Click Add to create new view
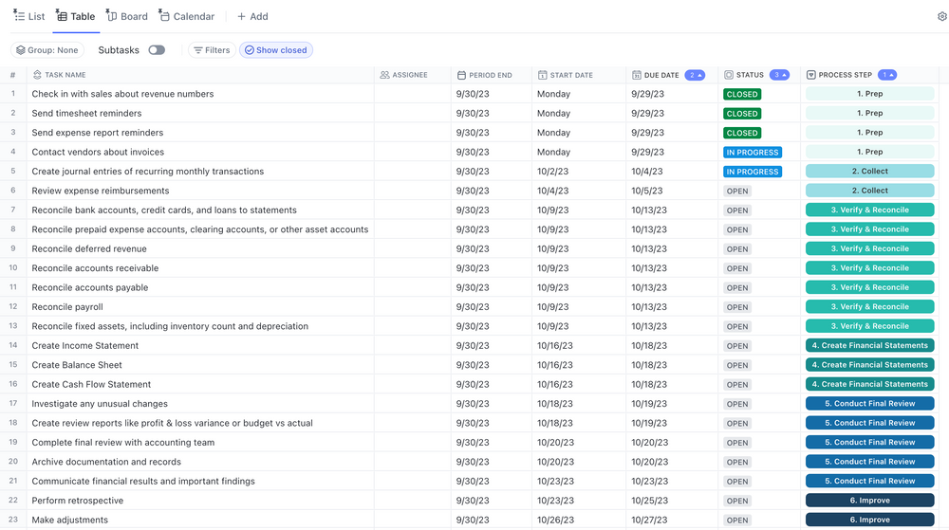The width and height of the screenshot is (949, 530). coord(252,16)
